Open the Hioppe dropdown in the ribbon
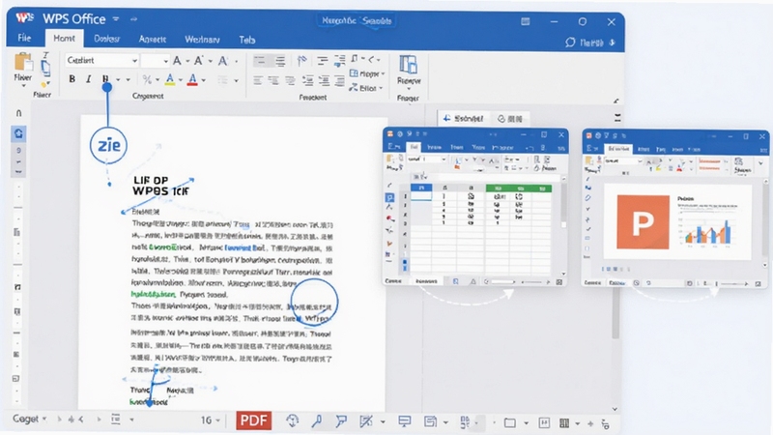 pos(367,73)
